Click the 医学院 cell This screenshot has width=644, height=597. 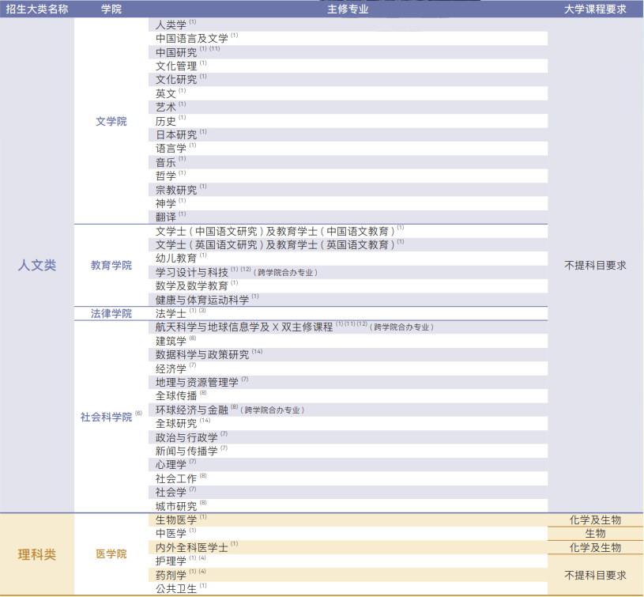pyautogui.click(x=110, y=554)
